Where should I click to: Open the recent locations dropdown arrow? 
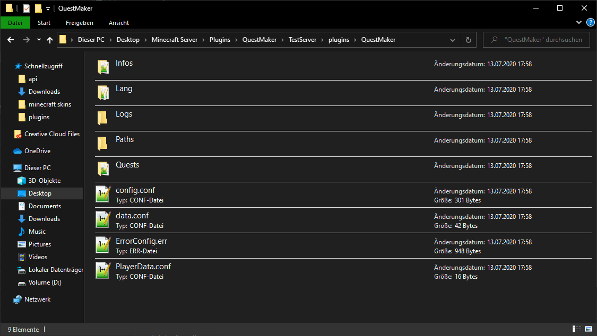[39, 40]
